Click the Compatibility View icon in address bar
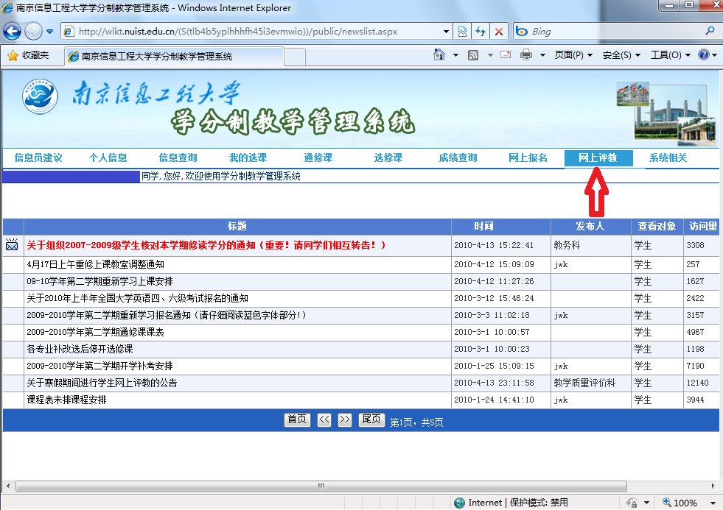This screenshot has width=723, height=510. 463,31
